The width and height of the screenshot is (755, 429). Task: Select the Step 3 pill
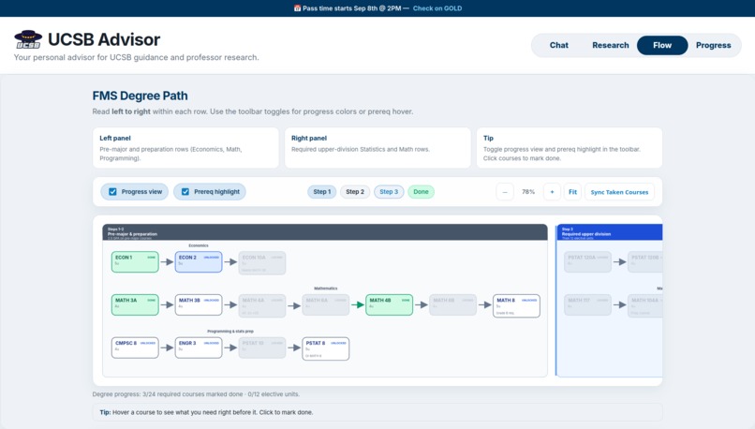(x=389, y=192)
